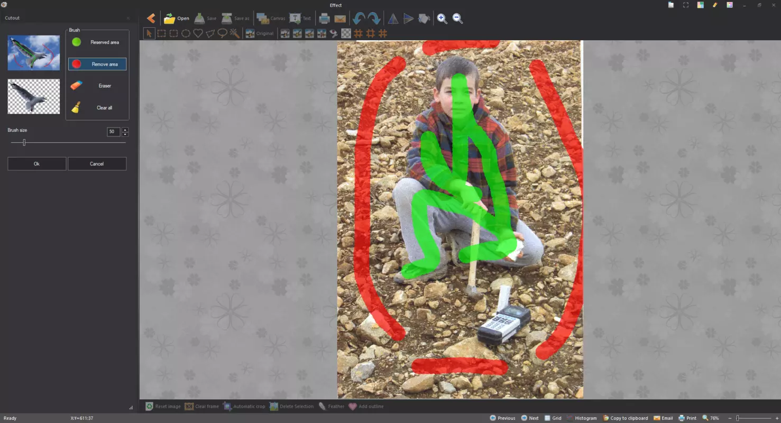Click the 76% zoom level indicator
This screenshot has height=423, width=781.
point(711,418)
